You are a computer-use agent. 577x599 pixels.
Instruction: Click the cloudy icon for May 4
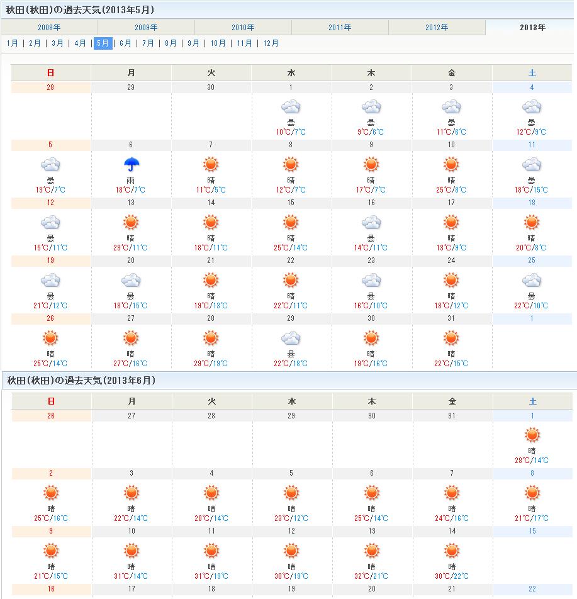coord(532,107)
